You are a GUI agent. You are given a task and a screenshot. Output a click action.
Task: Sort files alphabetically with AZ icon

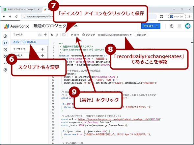[40, 35]
